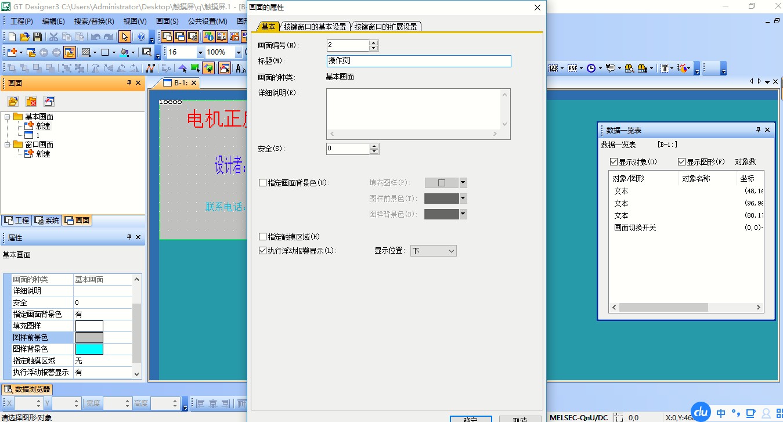
Task: Click the blue 'du' Baidu input icon
Action: coord(701,412)
